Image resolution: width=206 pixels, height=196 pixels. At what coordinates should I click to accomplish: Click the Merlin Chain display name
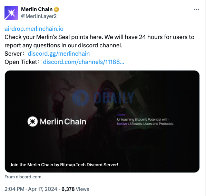(x=37, y=9)
